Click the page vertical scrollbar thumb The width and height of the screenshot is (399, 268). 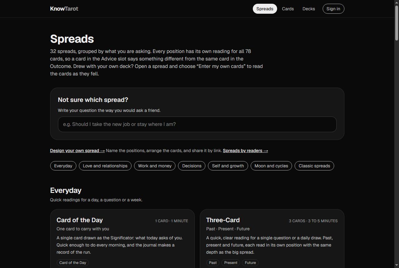(397, 23)
